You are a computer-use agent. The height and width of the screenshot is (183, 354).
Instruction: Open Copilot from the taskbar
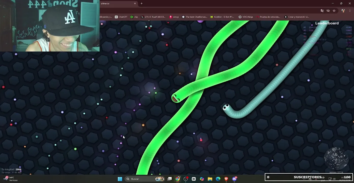pos(202,179)
